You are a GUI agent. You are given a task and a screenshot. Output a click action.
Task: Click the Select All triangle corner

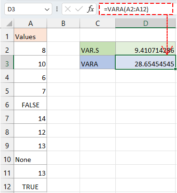coord(9,24)
